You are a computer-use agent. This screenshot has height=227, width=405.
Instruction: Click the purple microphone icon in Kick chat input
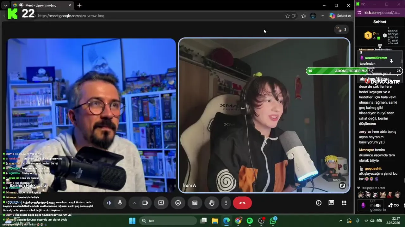coord(363,205)
